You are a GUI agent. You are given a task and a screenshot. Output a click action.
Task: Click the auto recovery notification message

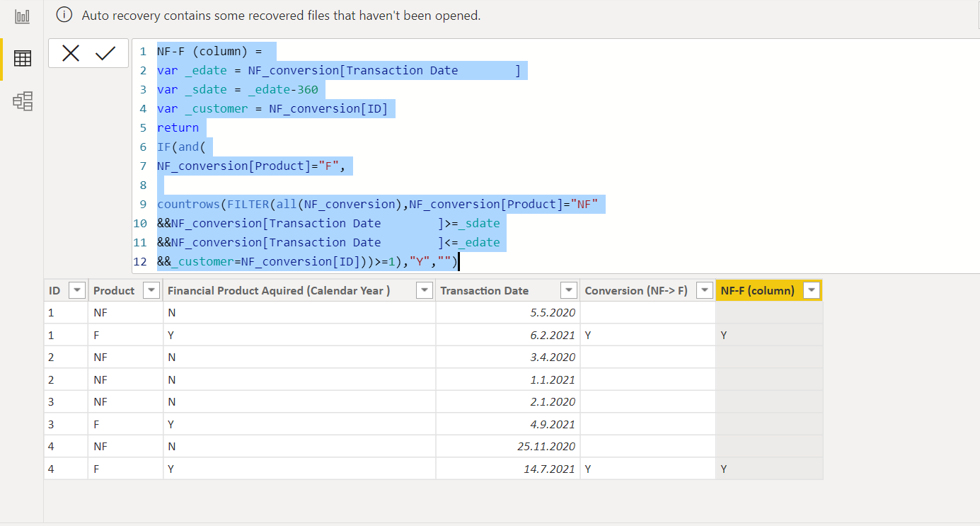[x=281, y=15]
